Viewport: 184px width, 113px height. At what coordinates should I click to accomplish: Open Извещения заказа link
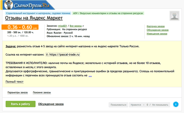point(157,34)
